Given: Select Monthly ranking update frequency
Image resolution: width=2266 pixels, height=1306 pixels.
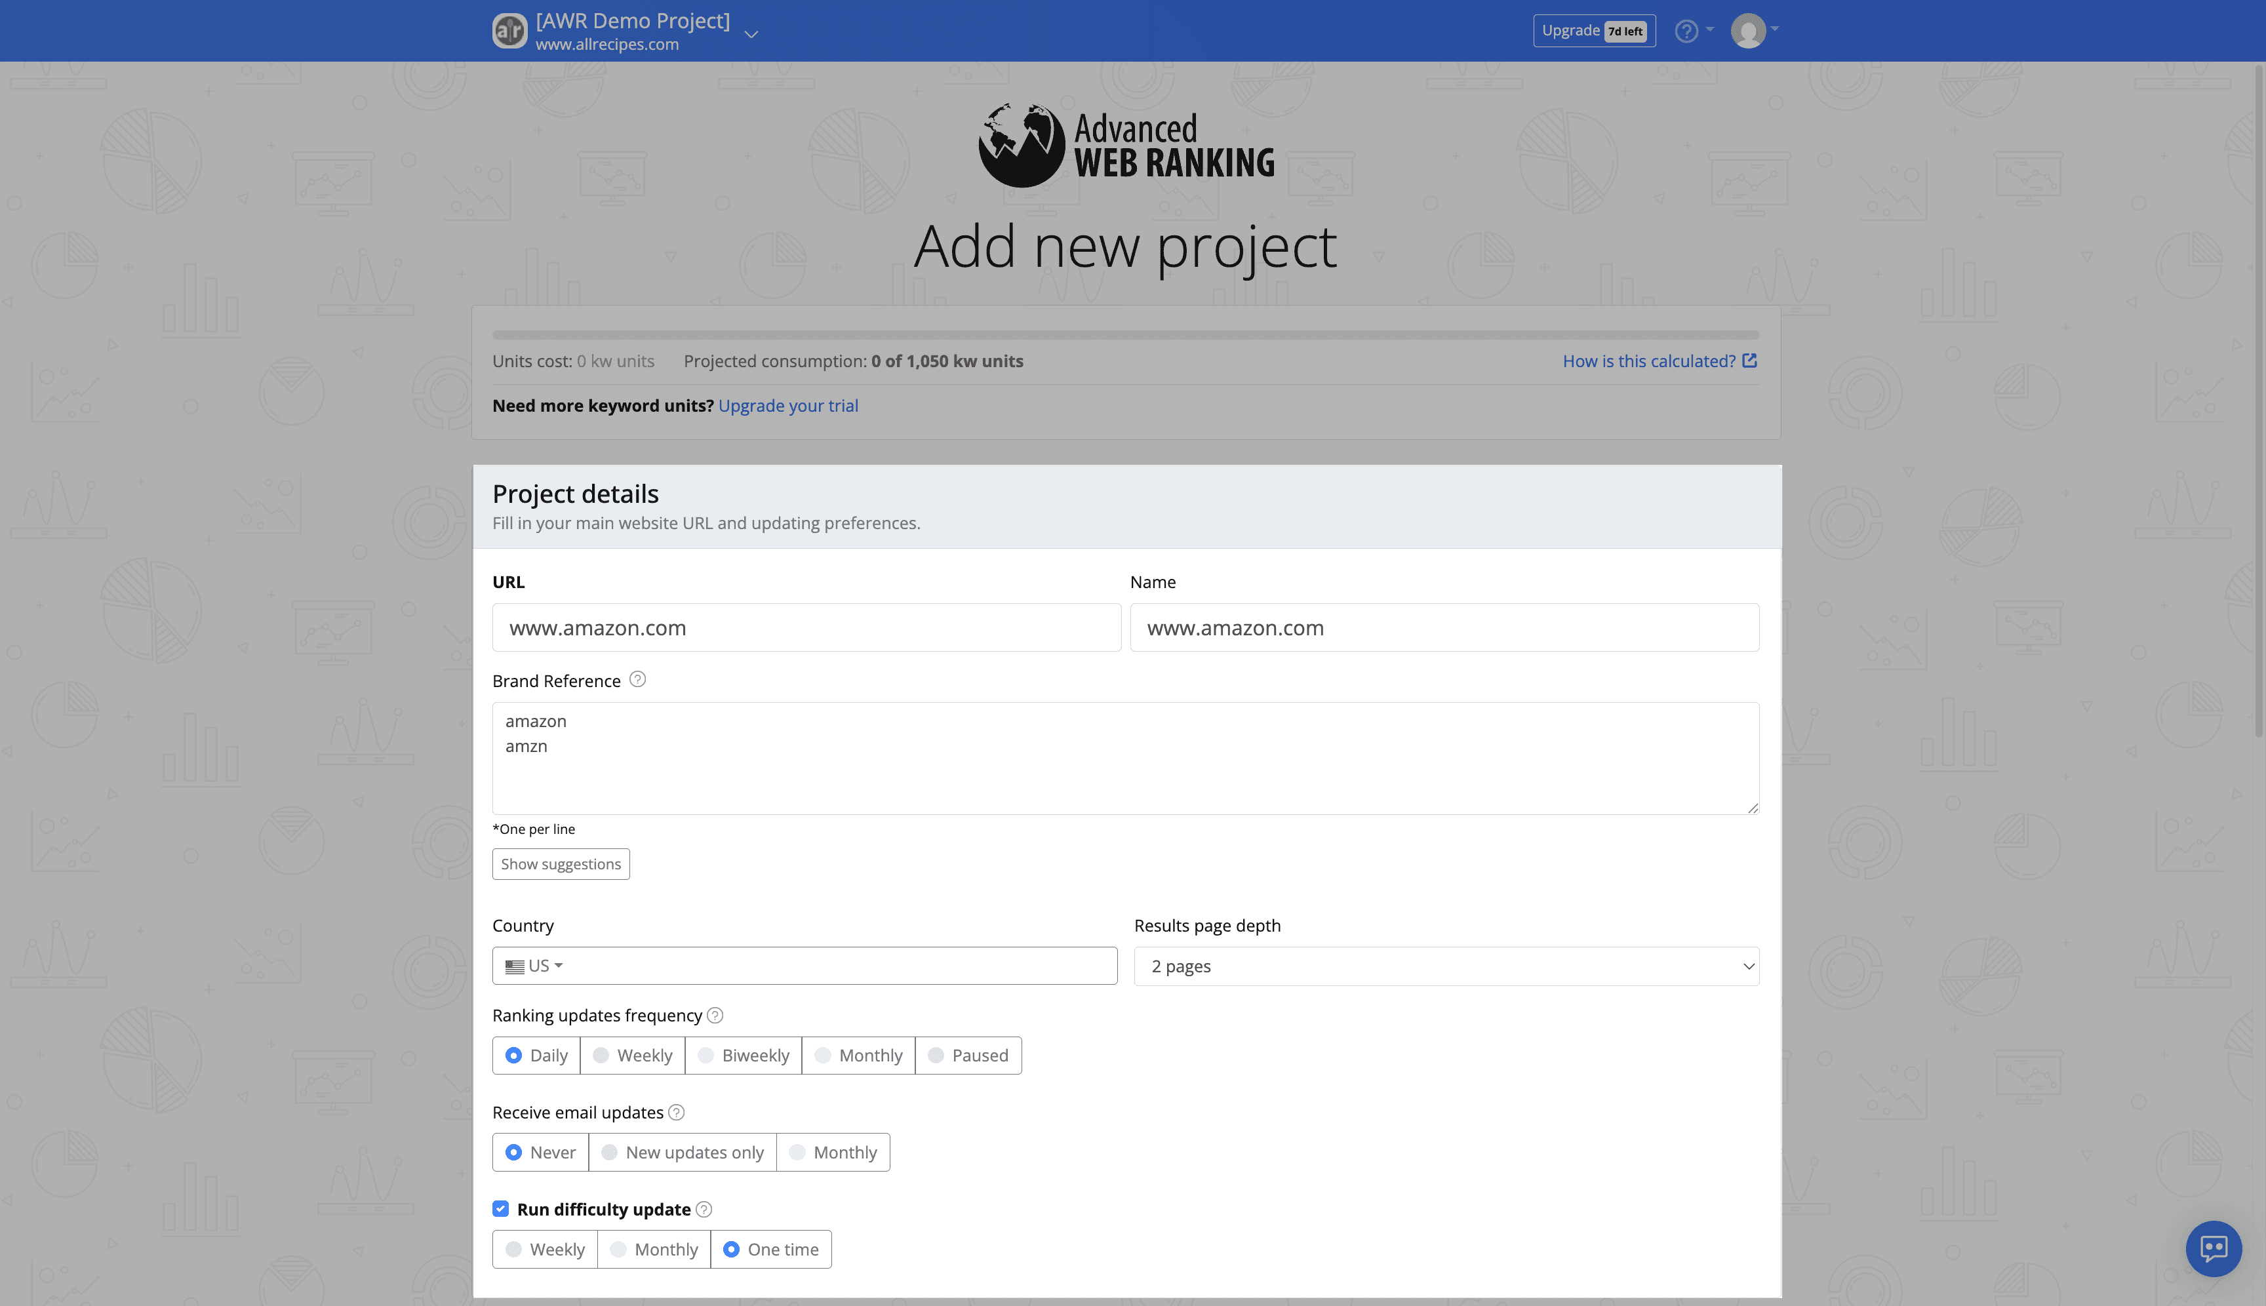Looking at the screenshot, I should click(x=858, y=1055).
